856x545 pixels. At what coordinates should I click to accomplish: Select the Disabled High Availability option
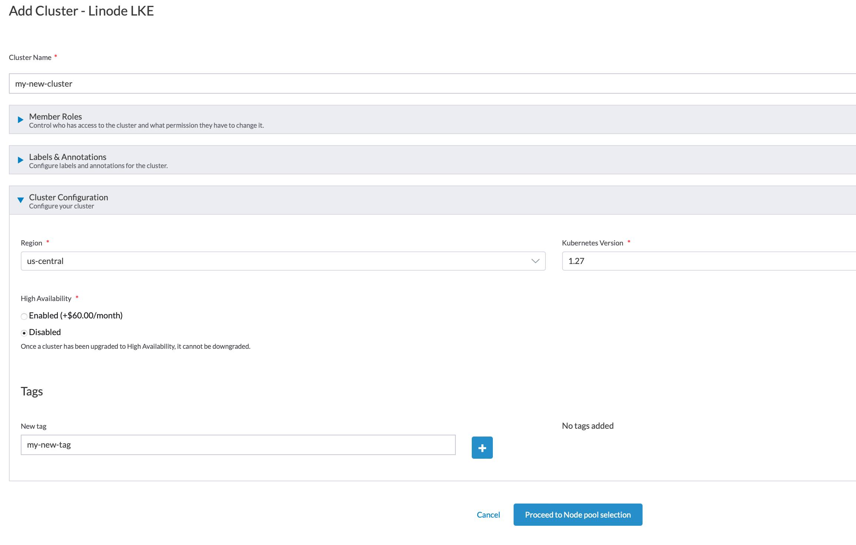pyautogui.click(x=24, y=332)
